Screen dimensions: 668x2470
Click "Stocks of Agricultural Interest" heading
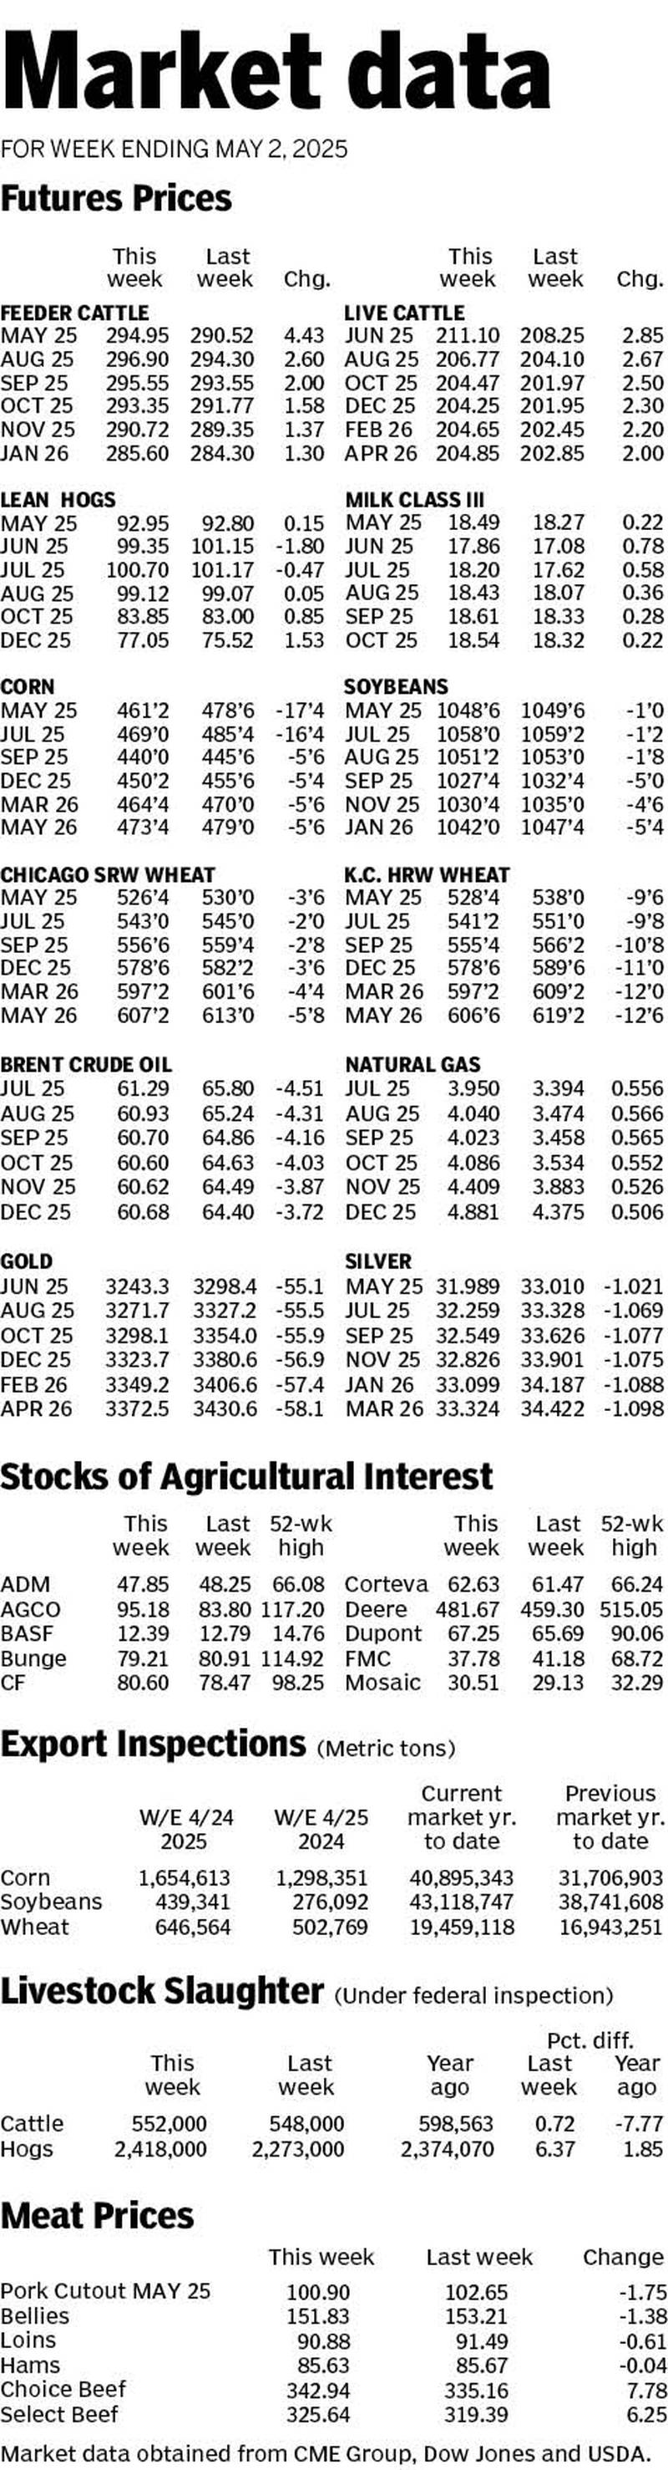point(246,1475)
